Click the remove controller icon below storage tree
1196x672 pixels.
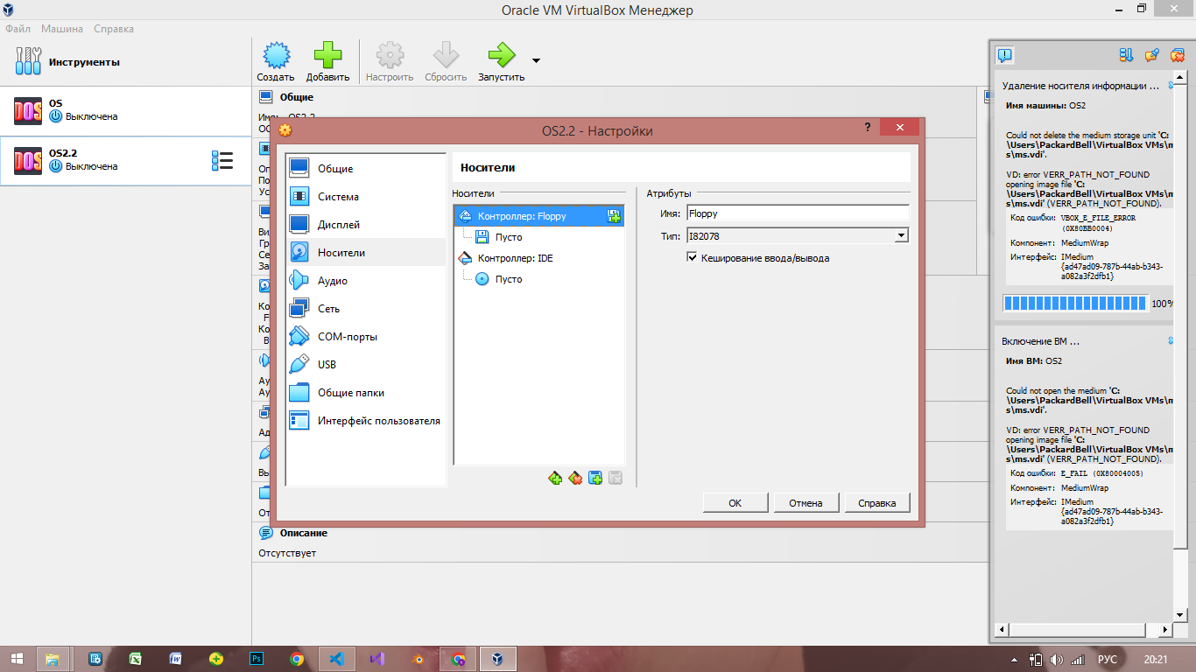point(575,478)
